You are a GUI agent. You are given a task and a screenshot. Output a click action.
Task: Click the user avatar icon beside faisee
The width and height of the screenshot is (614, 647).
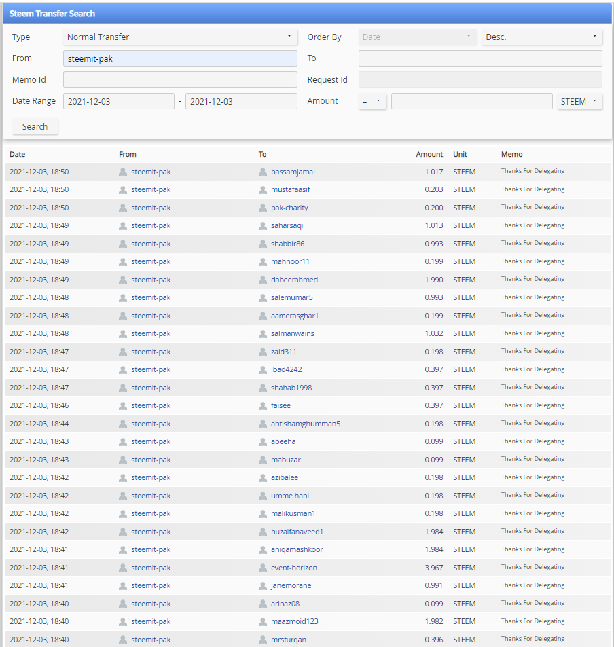(x=263, y=406)
